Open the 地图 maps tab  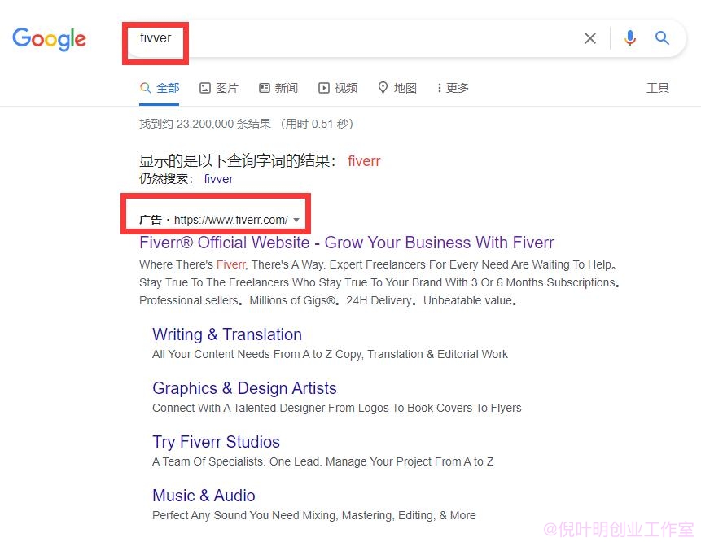(397, 88)
